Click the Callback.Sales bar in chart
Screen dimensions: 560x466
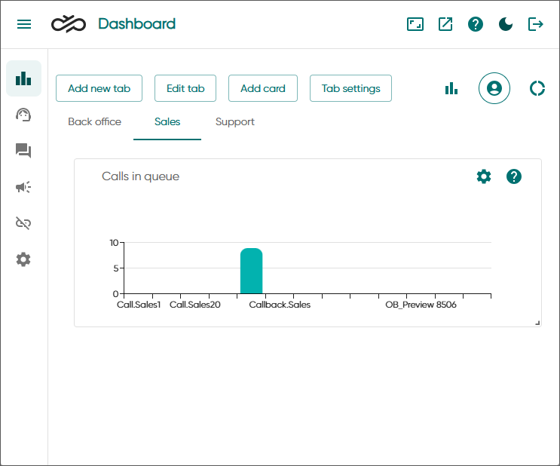coord(251,271)
